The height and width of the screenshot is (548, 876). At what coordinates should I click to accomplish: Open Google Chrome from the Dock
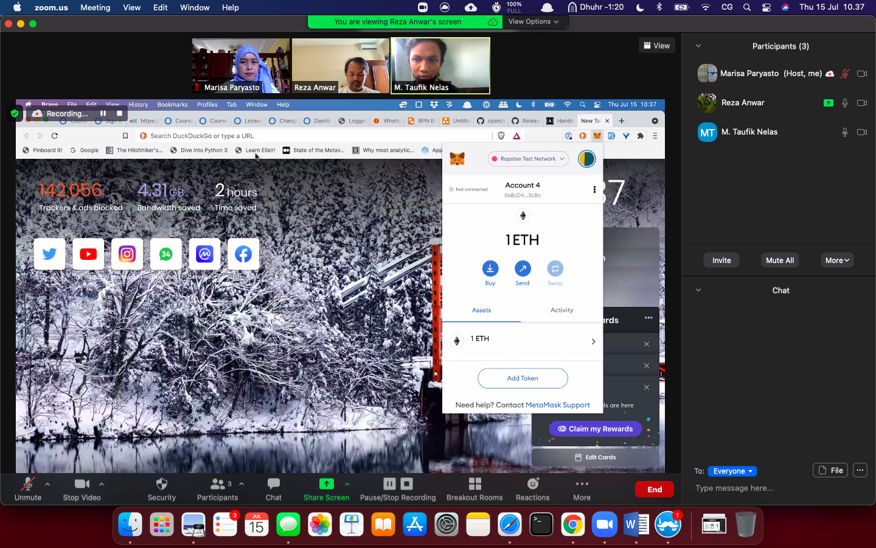573,524
